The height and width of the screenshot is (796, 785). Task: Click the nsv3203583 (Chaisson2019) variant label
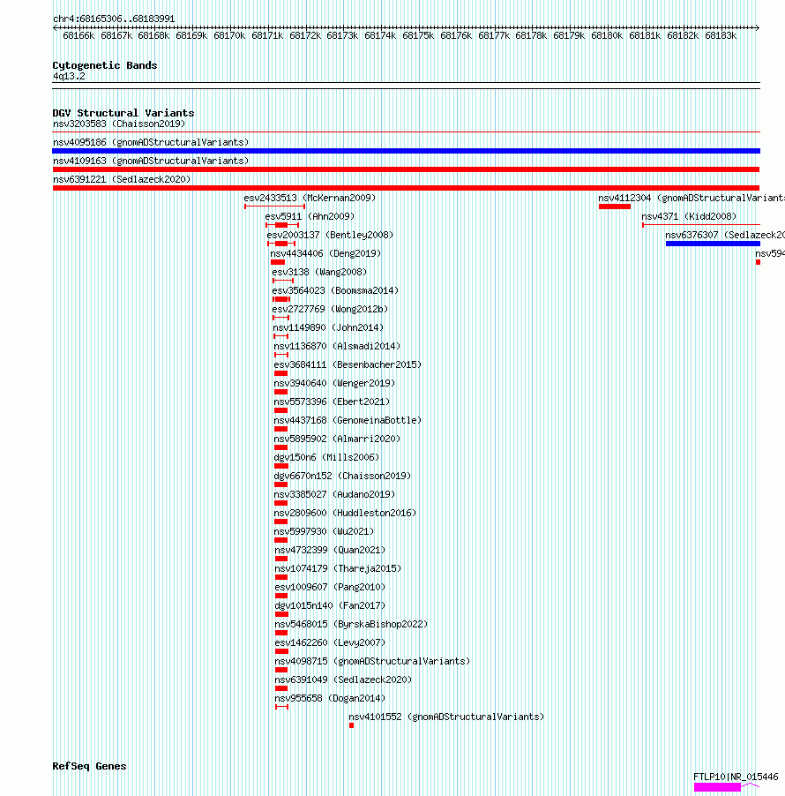pos(119,124)
